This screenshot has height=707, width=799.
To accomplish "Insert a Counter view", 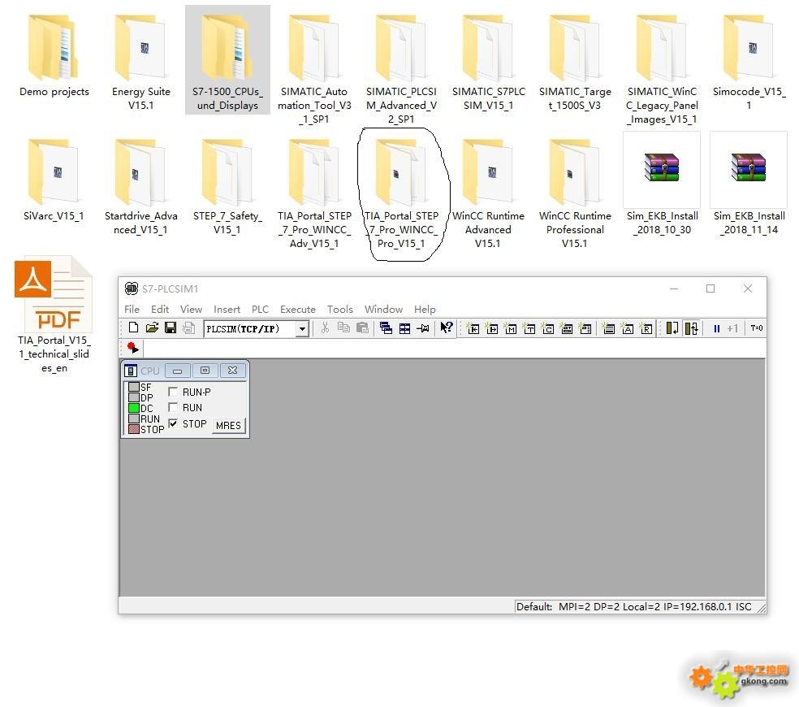I will [548, 328].
